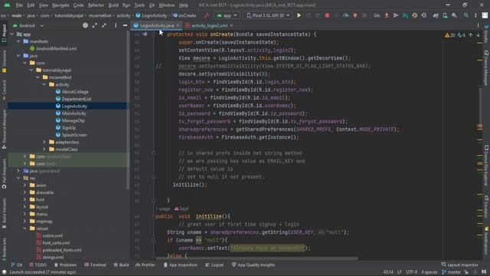The width and height of the screenshot is (490, 276).
Task: Run the app with green play icon
Action: [299, 15]
